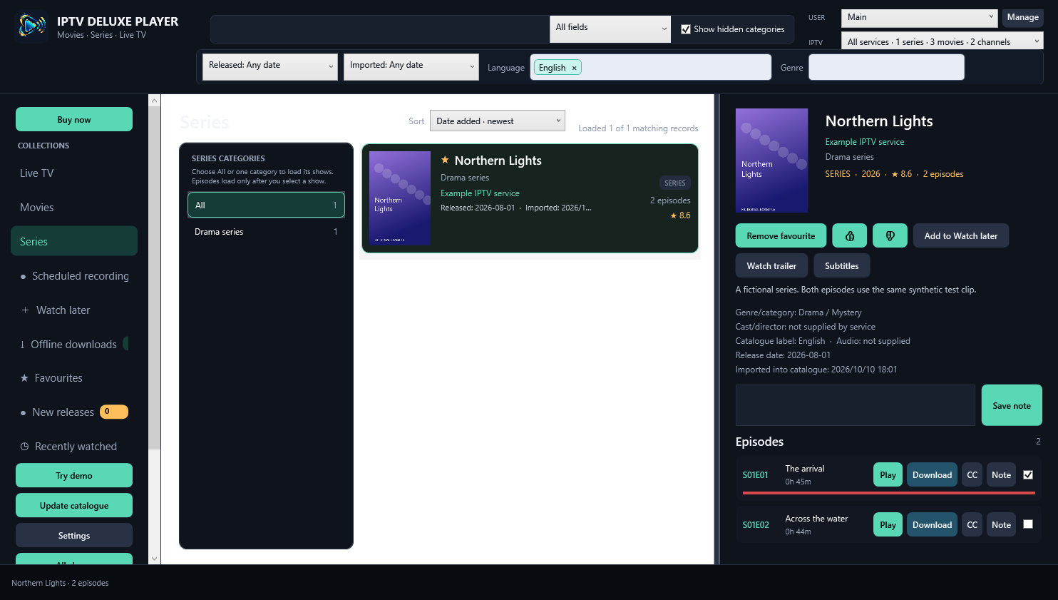
Task: Open the All services IPTV dropdown
Action: click(942, 41)
